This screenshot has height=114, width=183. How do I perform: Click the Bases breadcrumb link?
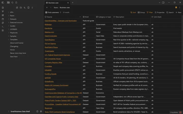[x=56, y=7]
